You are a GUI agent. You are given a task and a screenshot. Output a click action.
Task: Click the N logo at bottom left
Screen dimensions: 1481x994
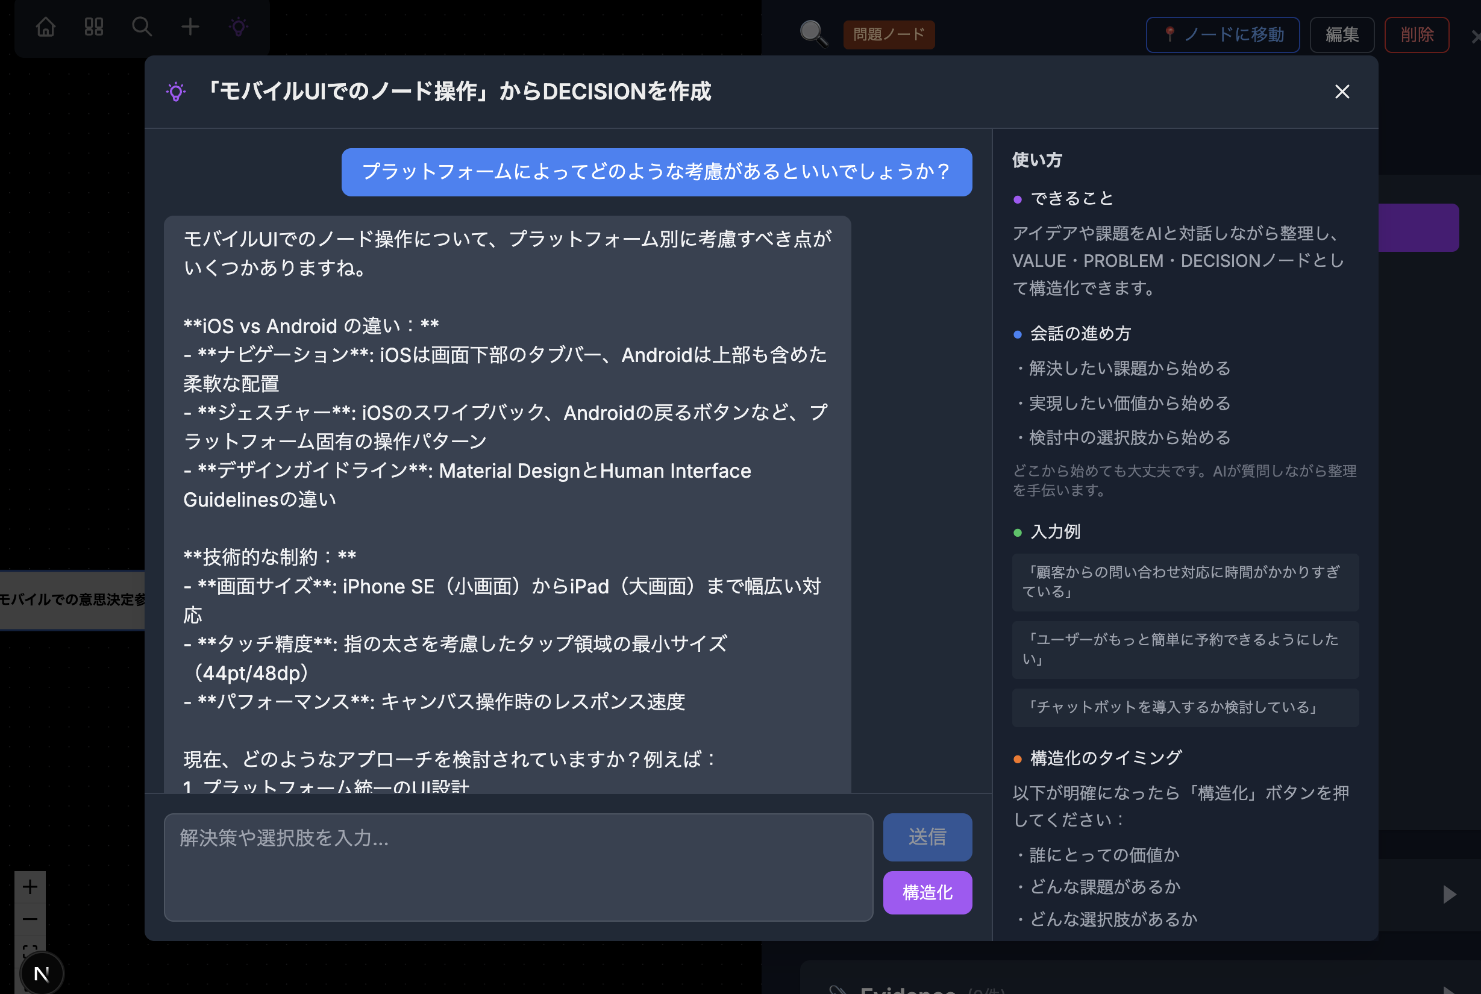(x=40, y=973)
